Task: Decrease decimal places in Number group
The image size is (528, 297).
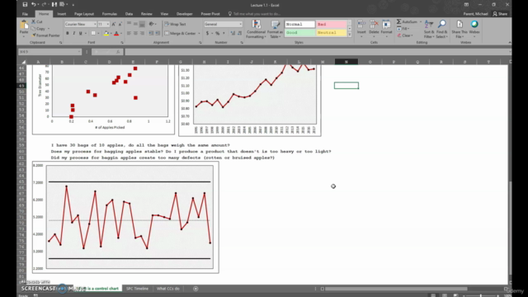Action: point(240,33)
